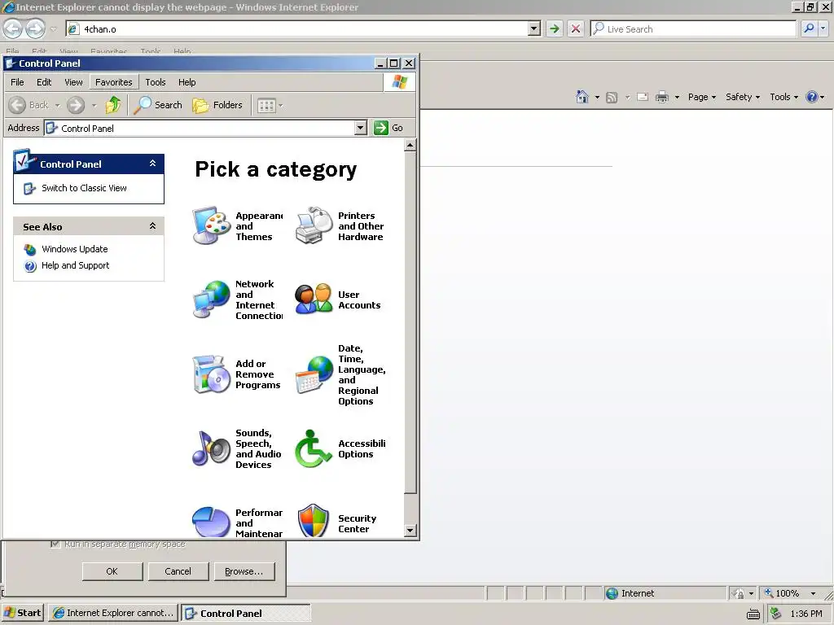Click Internet Explorer Read Mail icon

point(643,97)
